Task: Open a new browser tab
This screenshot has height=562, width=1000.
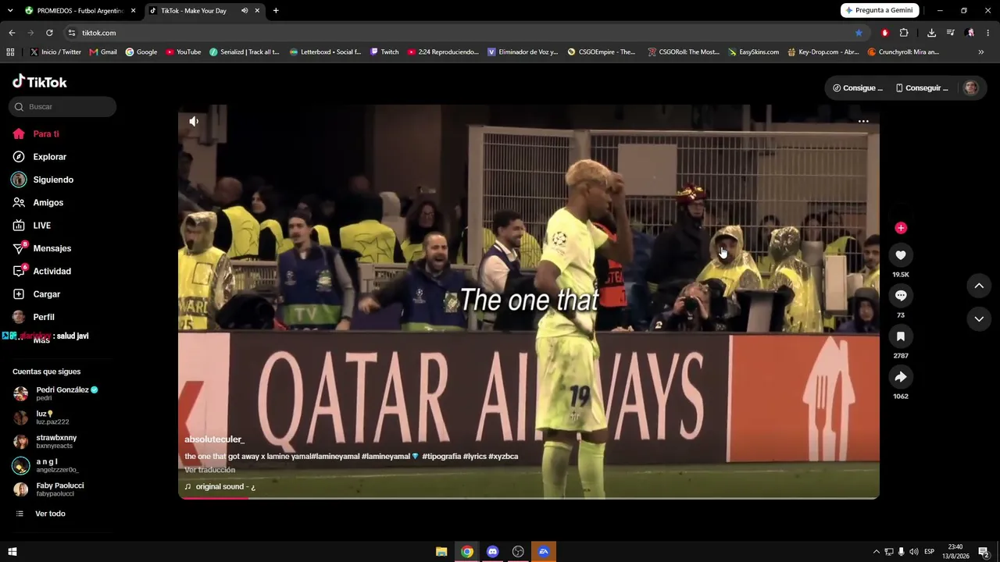Action: tap(276, 11)
